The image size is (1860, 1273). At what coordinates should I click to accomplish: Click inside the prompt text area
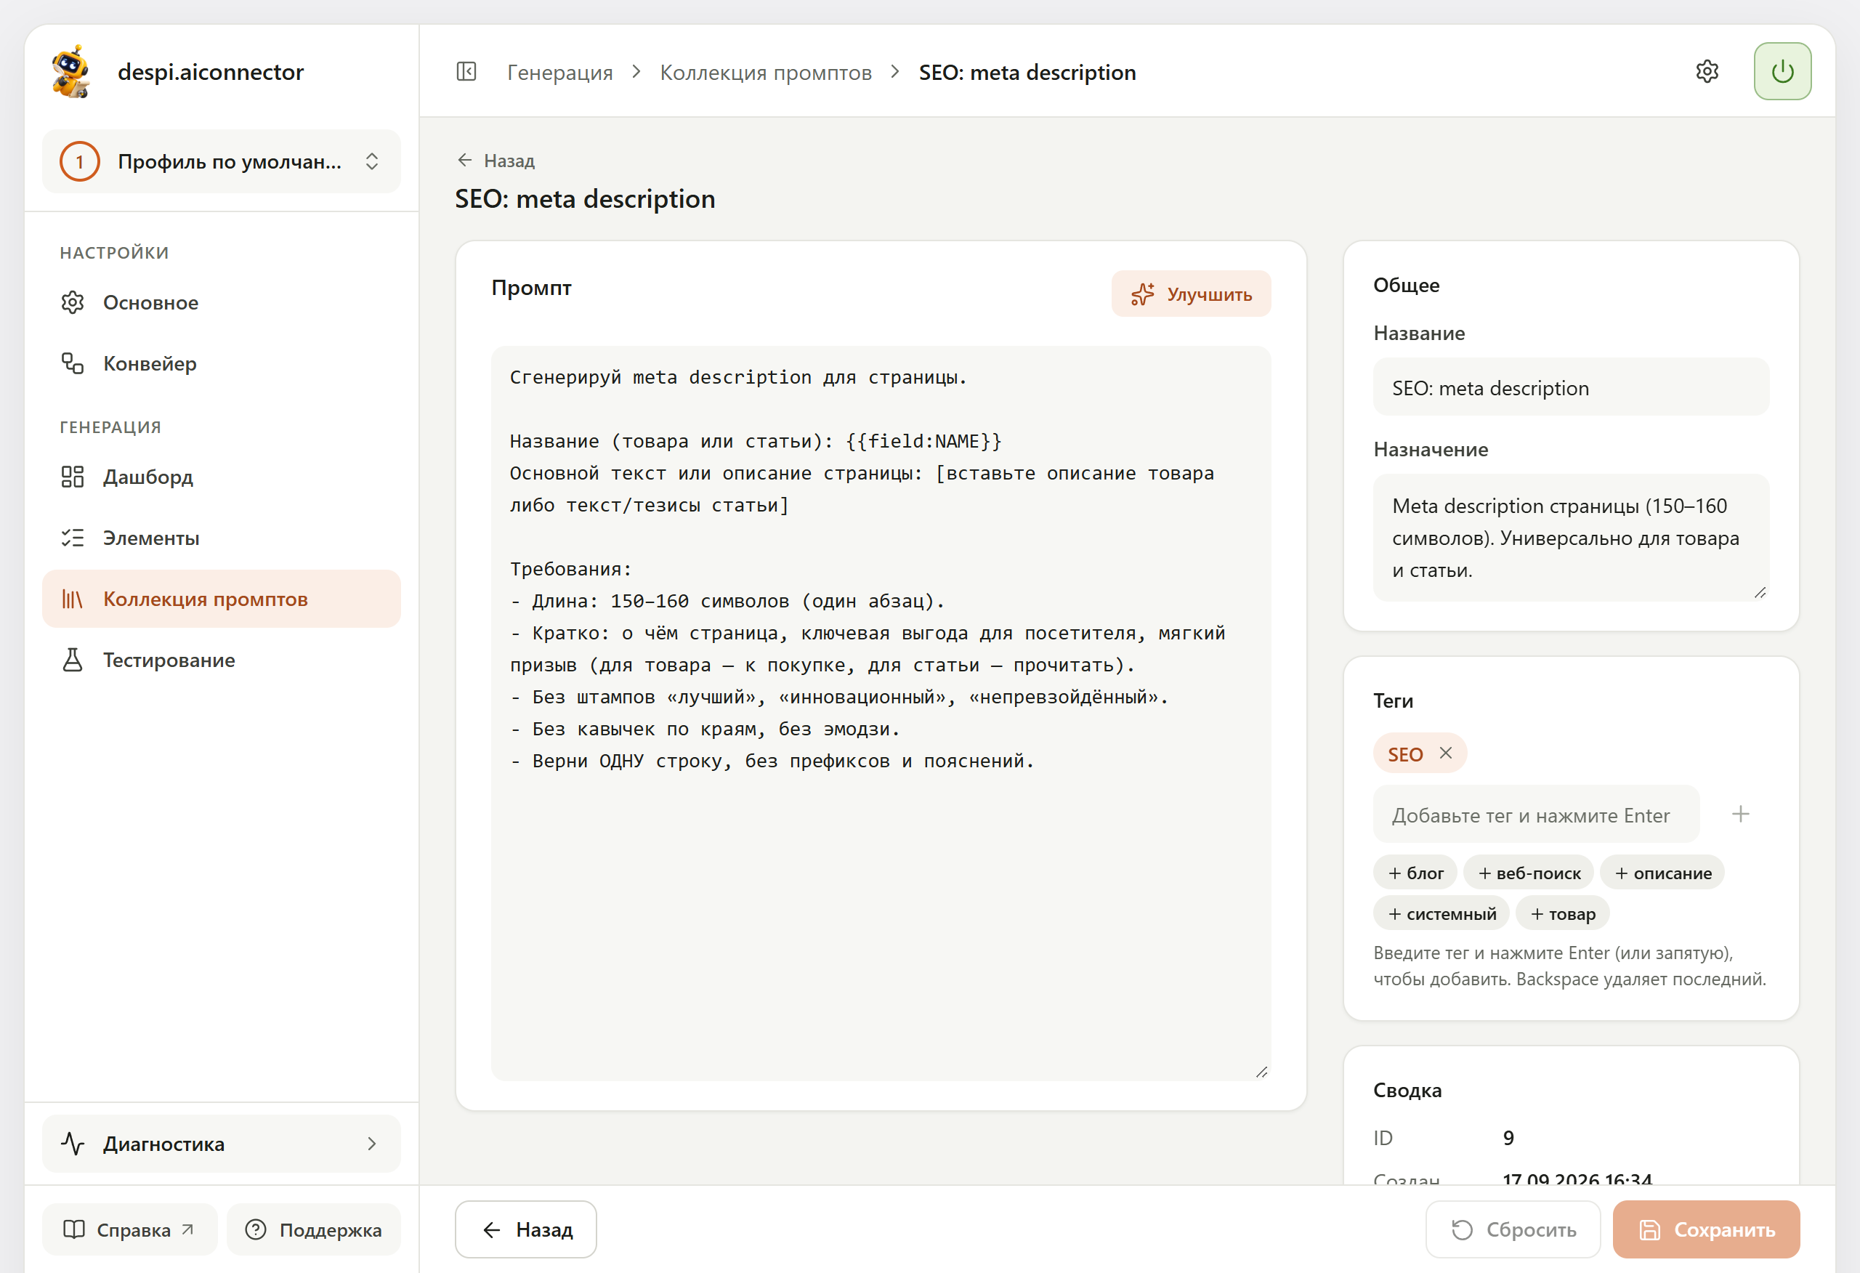pos(881,713)
